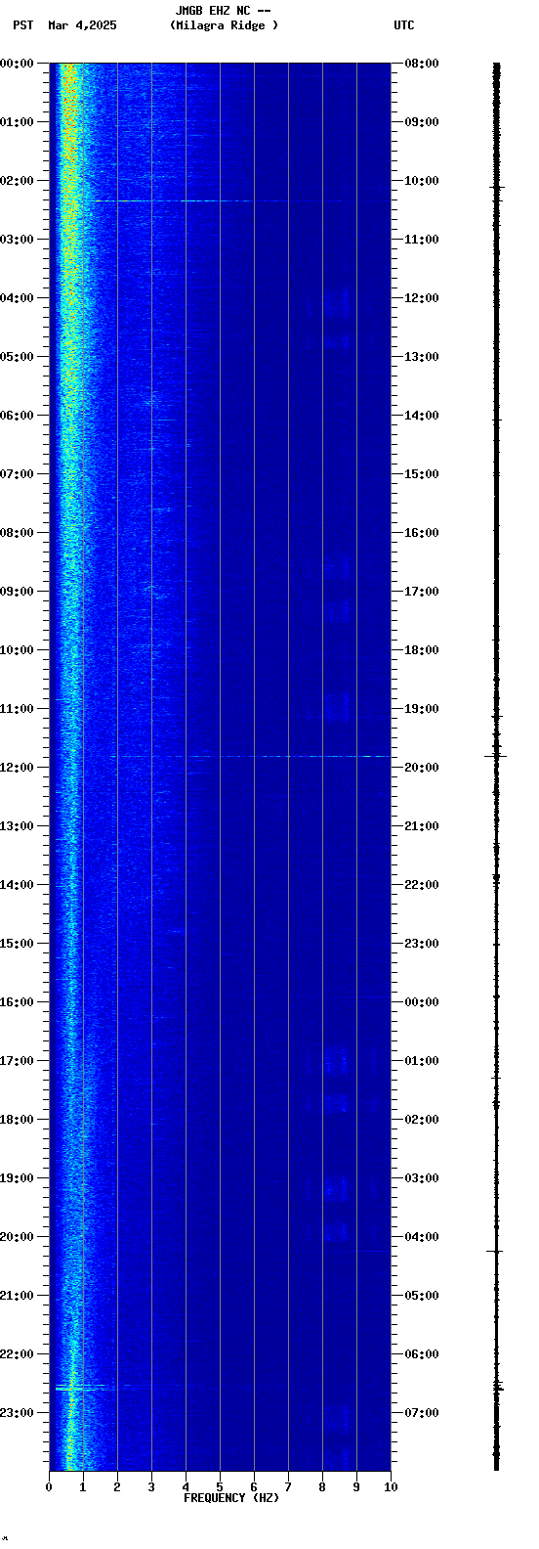Click the 5 Hz frequency tick label
This screenshot has width=539, height=1549.
(x=220, y=1487)
